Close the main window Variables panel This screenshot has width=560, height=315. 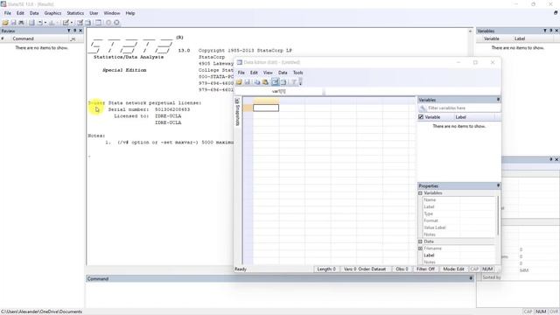click(556, 31)
